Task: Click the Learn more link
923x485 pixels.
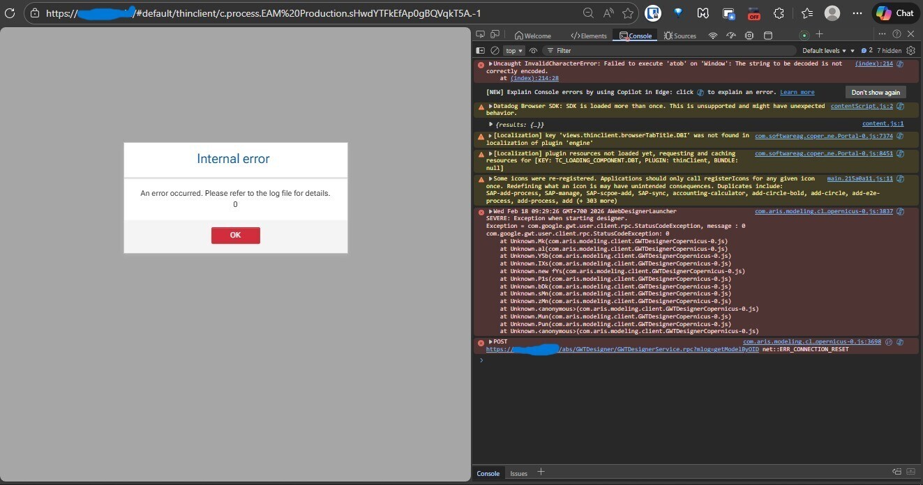Action: [x=797, y=92]
